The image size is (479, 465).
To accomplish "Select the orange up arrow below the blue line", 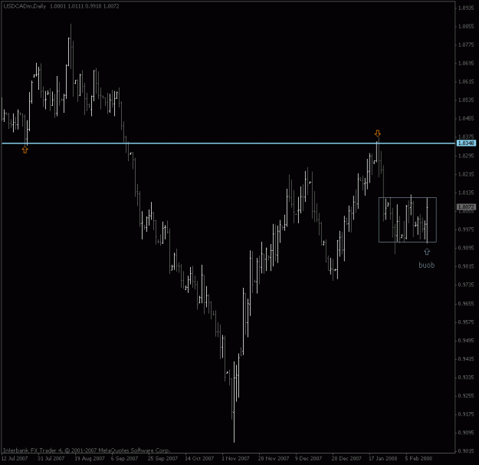I will pyautogui.click(x=25, y=150).
